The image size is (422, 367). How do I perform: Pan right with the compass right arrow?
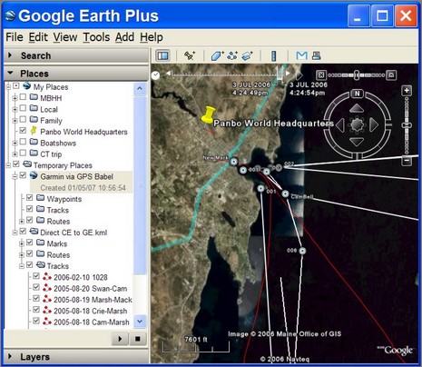pos(374,124)
